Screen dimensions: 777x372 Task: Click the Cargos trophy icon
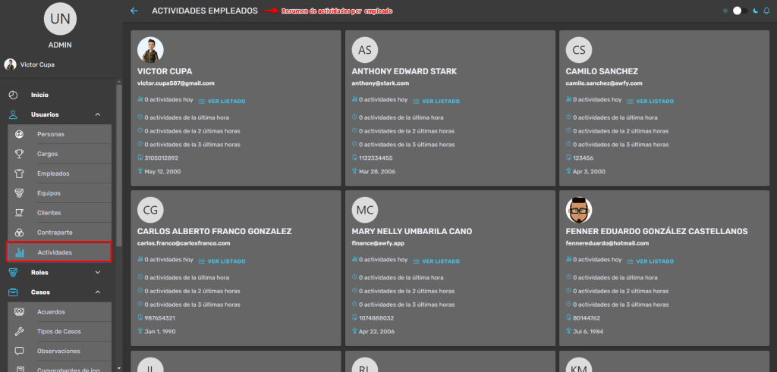[x=19, y=154]
